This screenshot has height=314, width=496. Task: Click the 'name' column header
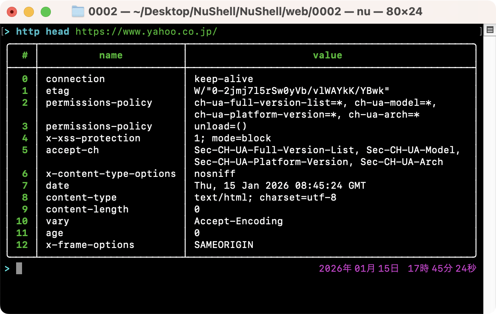click(x=111, y=55)
